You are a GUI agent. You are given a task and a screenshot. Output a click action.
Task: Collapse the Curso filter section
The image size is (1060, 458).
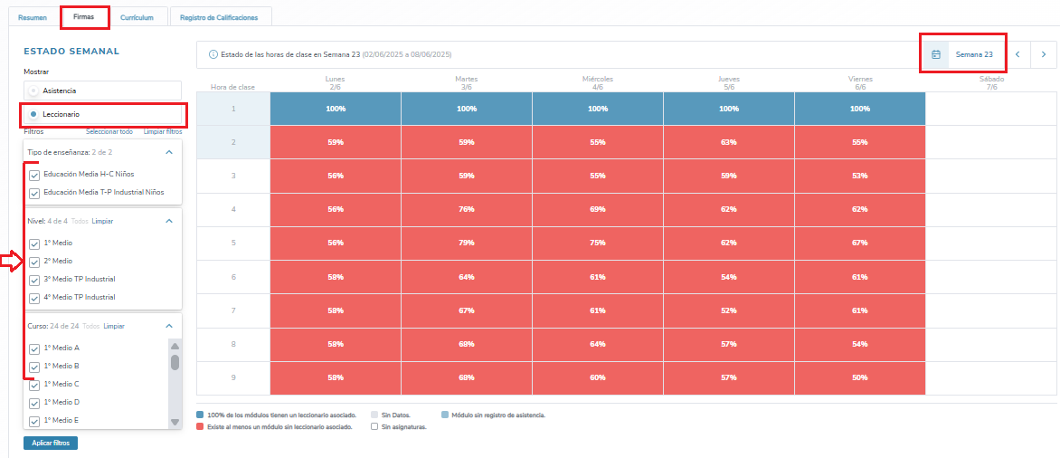click(169, 326)
